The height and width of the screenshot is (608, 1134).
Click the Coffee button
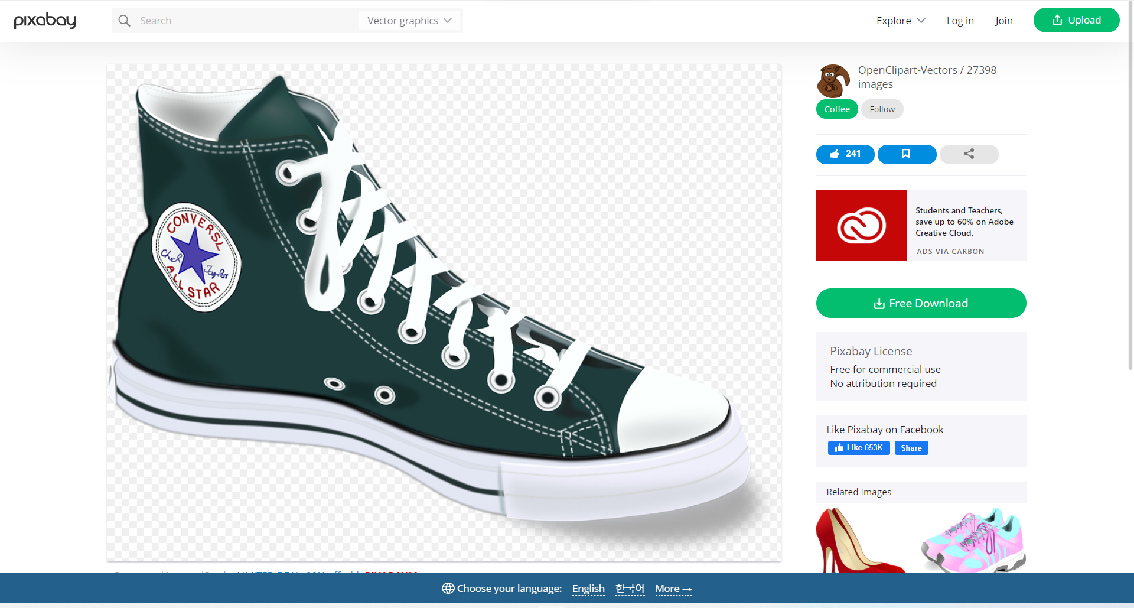point(837,109)
